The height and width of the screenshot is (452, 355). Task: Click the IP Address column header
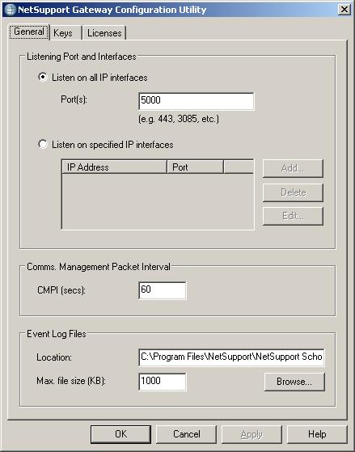tap(115, 167)
